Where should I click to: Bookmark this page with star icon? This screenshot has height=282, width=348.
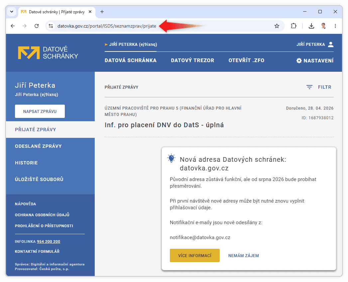pos(277,26)
